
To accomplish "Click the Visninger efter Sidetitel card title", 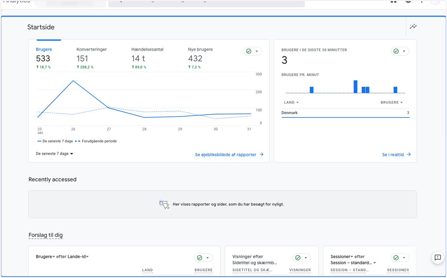I will point(255,260).
